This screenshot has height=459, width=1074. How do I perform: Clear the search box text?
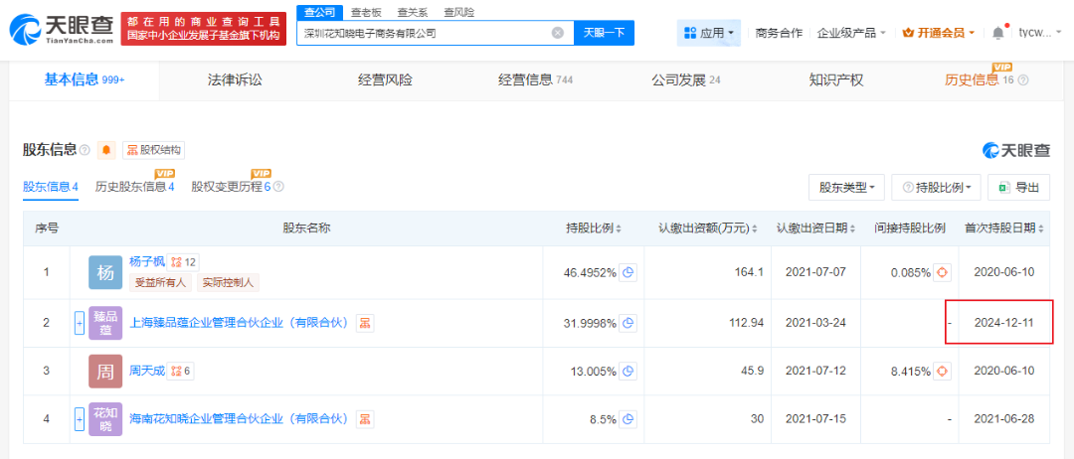(x=558, y=32)
